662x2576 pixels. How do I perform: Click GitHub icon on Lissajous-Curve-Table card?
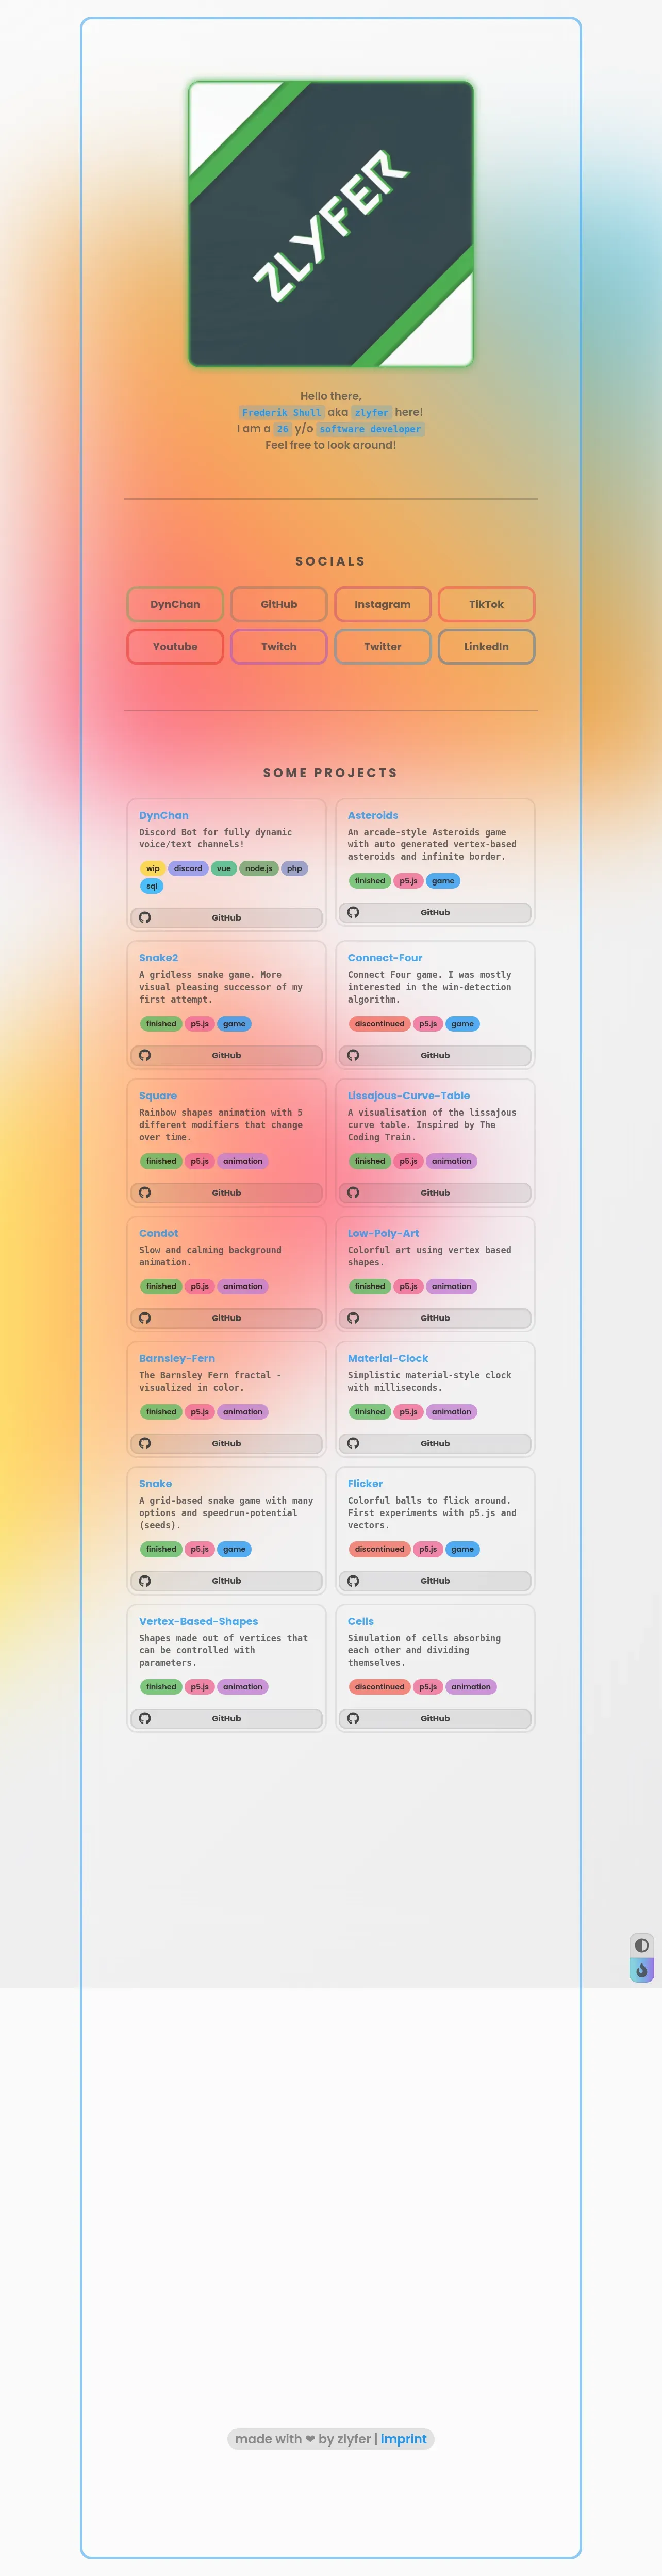354,1192
